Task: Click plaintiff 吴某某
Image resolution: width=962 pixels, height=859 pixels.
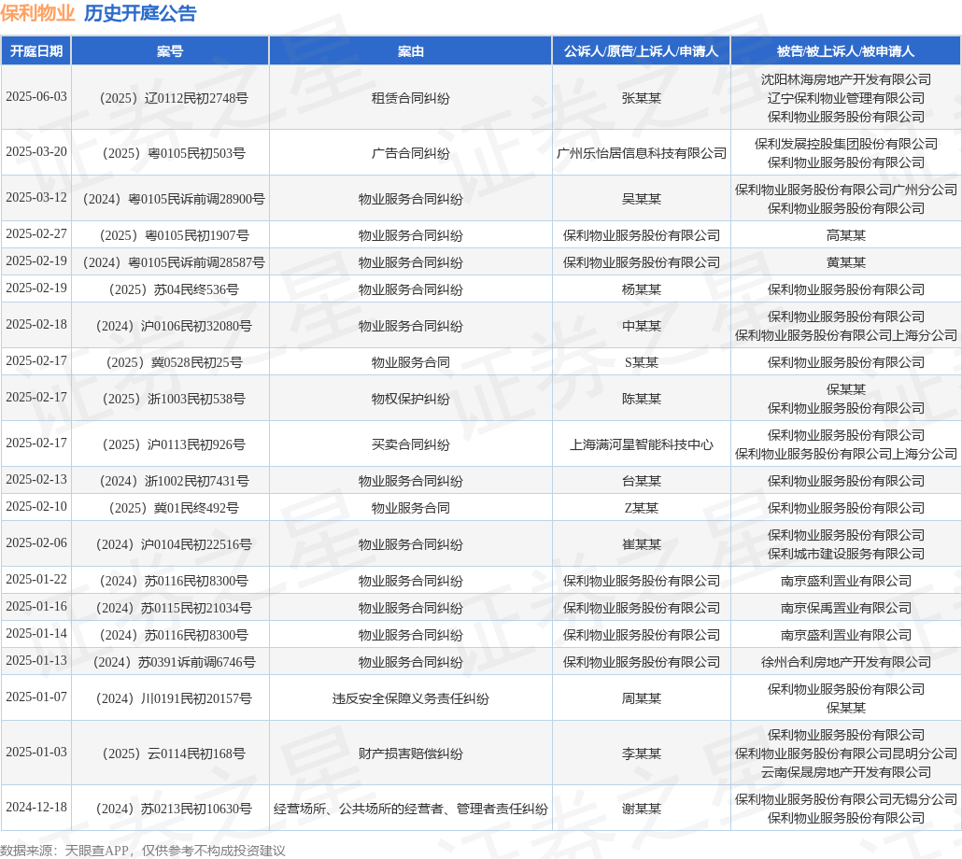Action: point(641,199)
